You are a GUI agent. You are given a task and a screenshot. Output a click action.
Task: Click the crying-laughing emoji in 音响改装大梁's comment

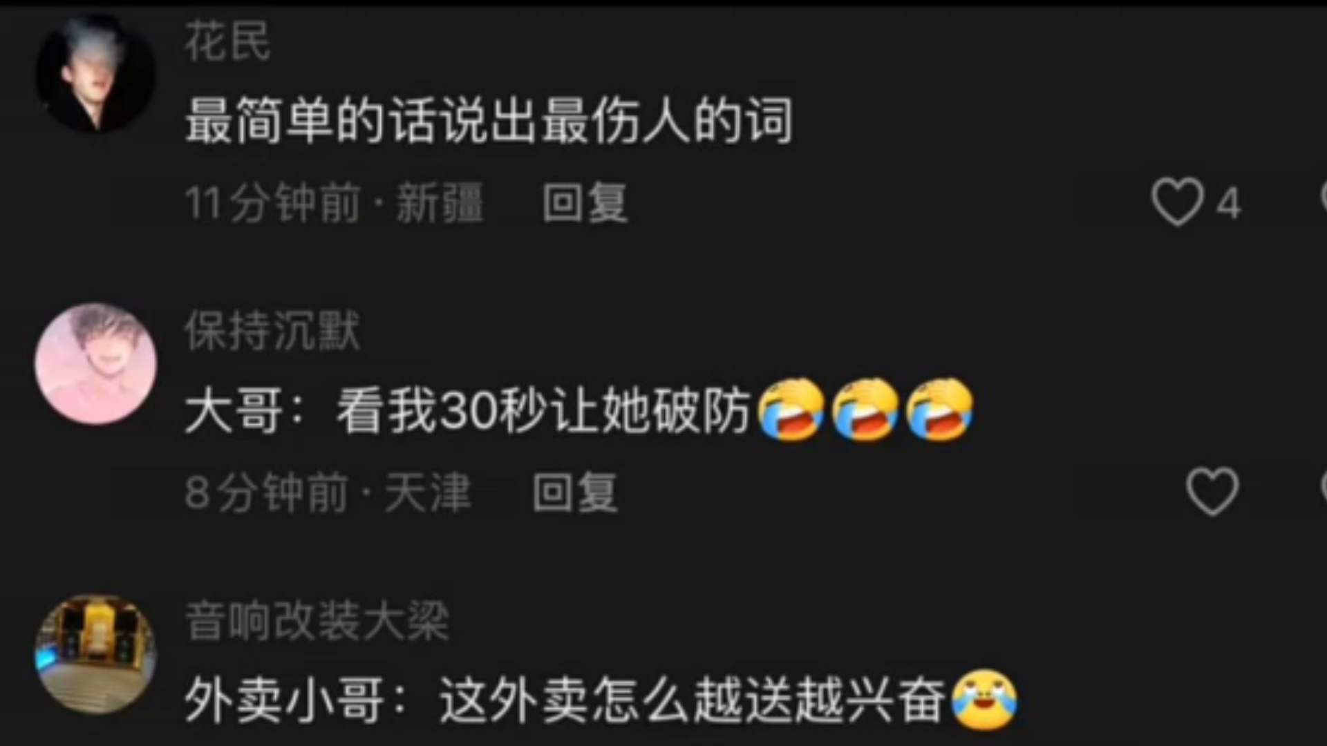(985, 700)
